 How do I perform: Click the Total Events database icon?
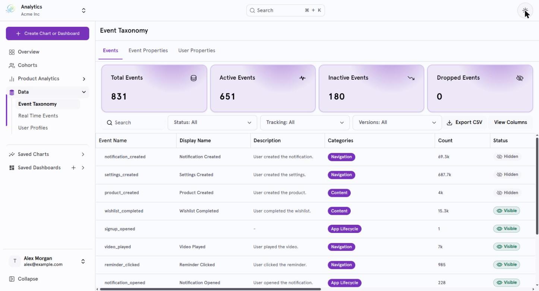[x=193, y=78]
